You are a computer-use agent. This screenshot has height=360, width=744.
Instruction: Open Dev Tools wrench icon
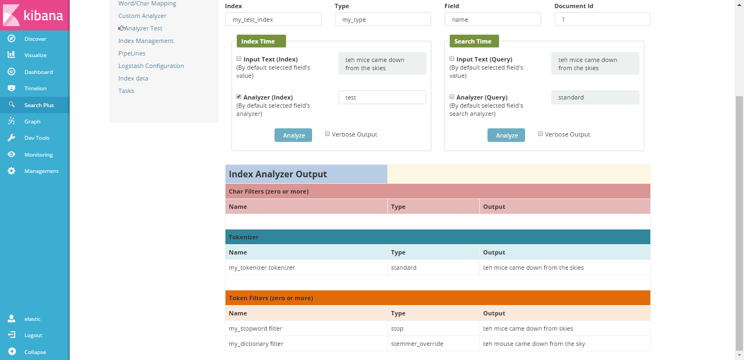coord(11,138)
